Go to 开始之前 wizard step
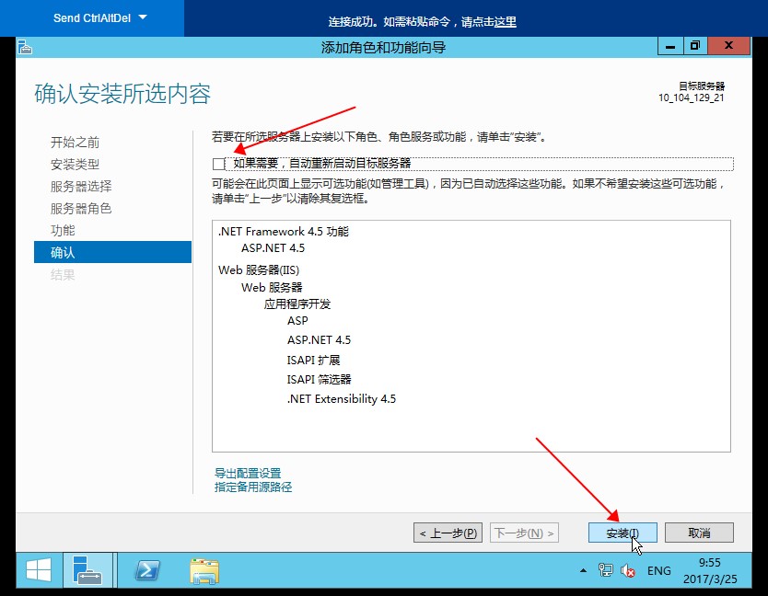This screenshot has height=596, width=768. 75,143
